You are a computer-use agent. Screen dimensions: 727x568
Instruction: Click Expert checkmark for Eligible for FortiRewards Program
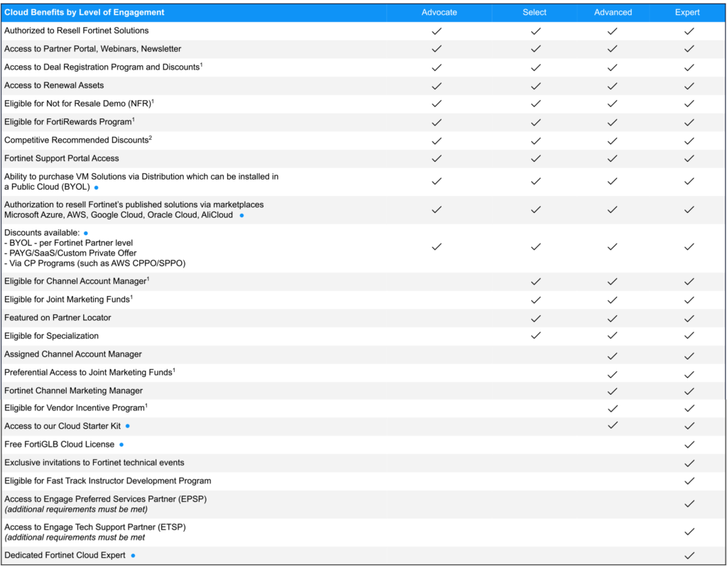coord(689,122)
